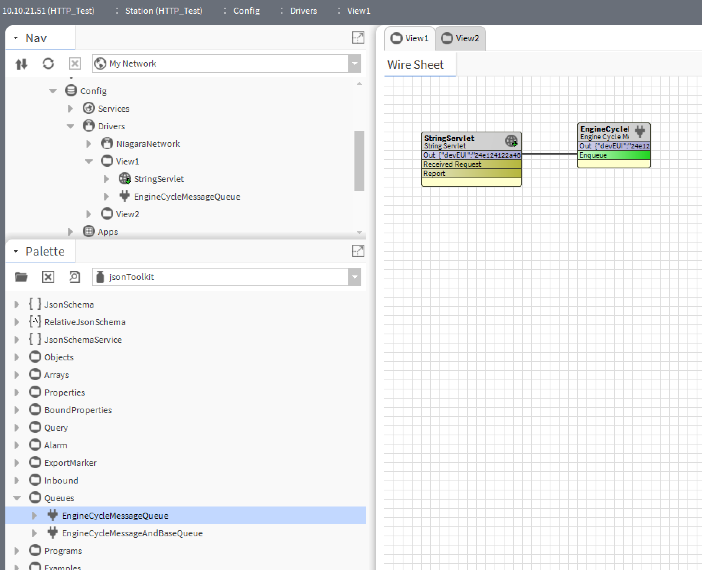Click globe icon on StringServlet wire sheet block
Image resolution: width=702 pixels, height=570 pixels.
pyautogui.click(x=511, y=141)
